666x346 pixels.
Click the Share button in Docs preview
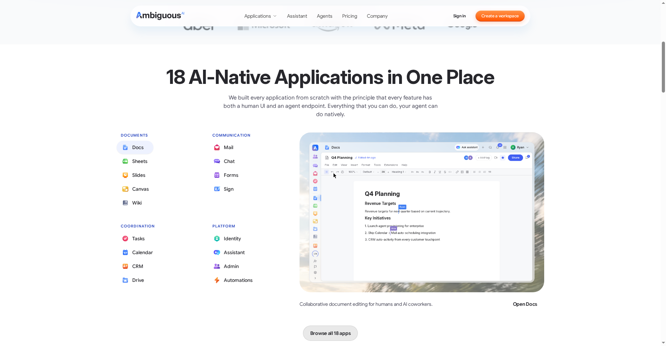click(x=515, y=158)
